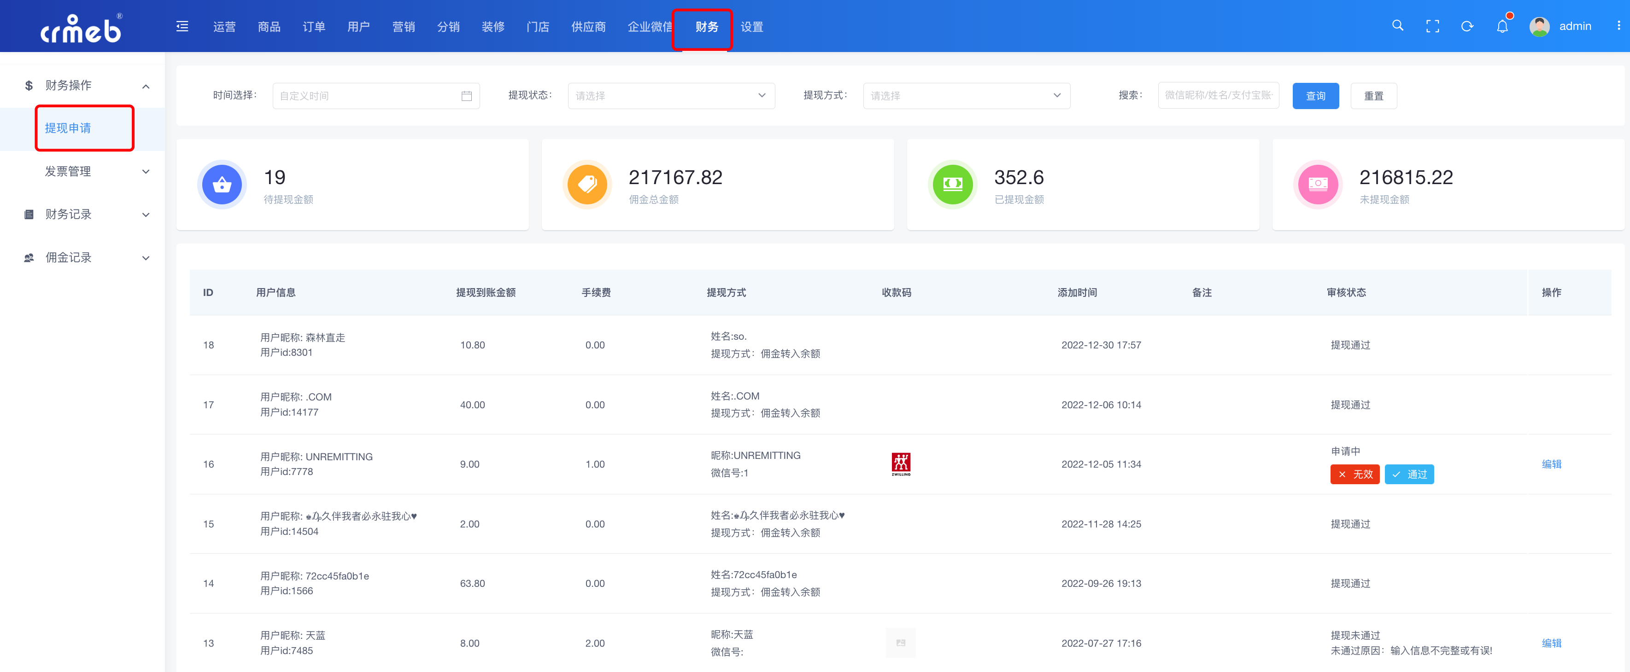Go to the 装修 top menu
This screenshot has width=1630, height=672.
493,27
